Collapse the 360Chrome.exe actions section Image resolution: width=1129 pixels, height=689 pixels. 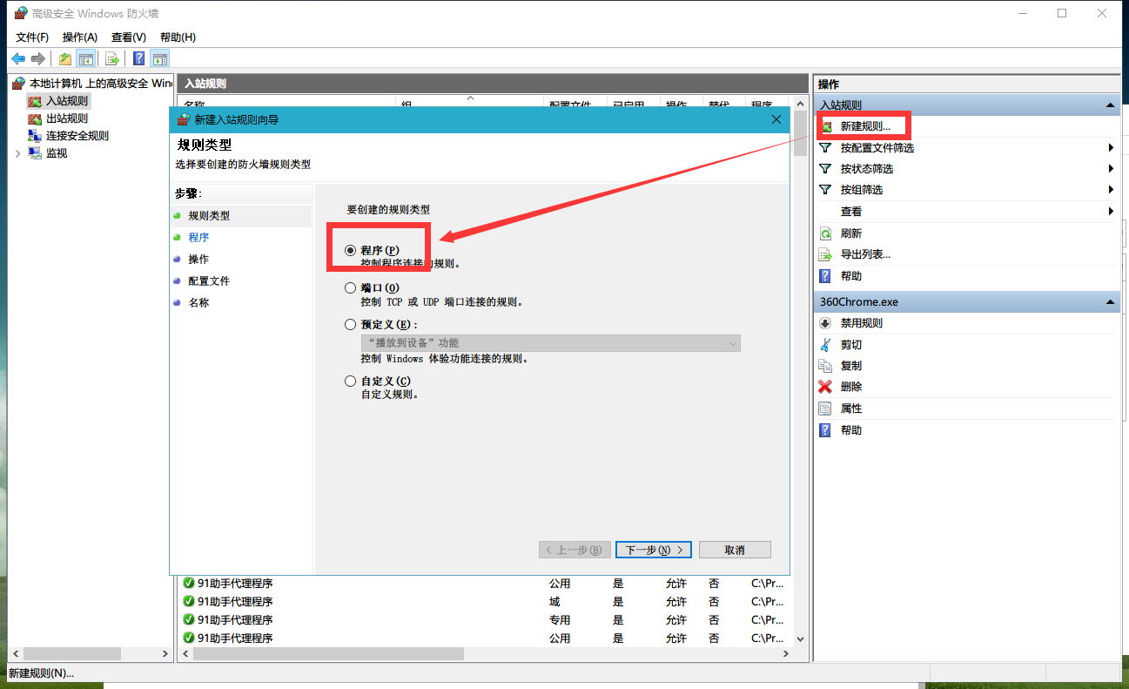tap(1110, 302)
